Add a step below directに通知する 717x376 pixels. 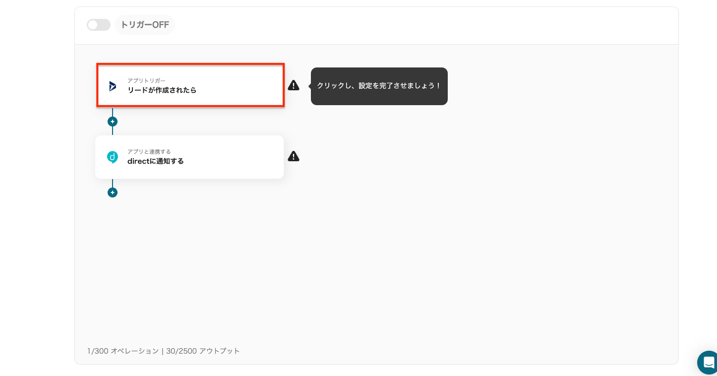pyautogui.click(x=113, y=192)
